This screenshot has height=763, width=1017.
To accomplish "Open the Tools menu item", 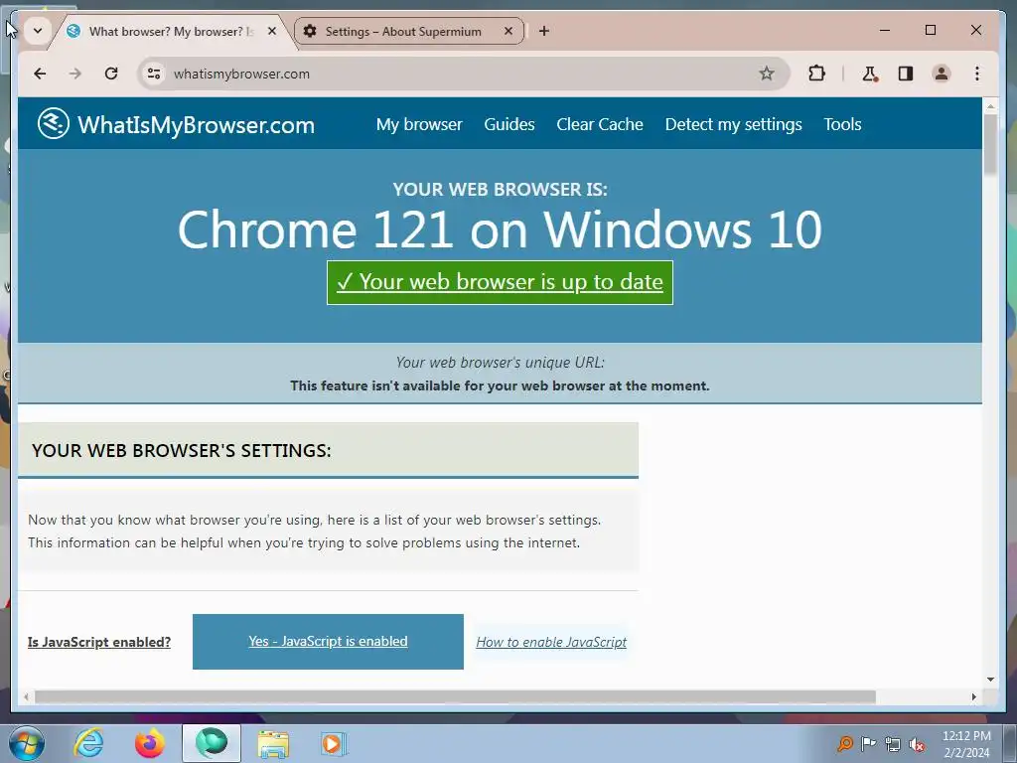I will pos(842,124).
